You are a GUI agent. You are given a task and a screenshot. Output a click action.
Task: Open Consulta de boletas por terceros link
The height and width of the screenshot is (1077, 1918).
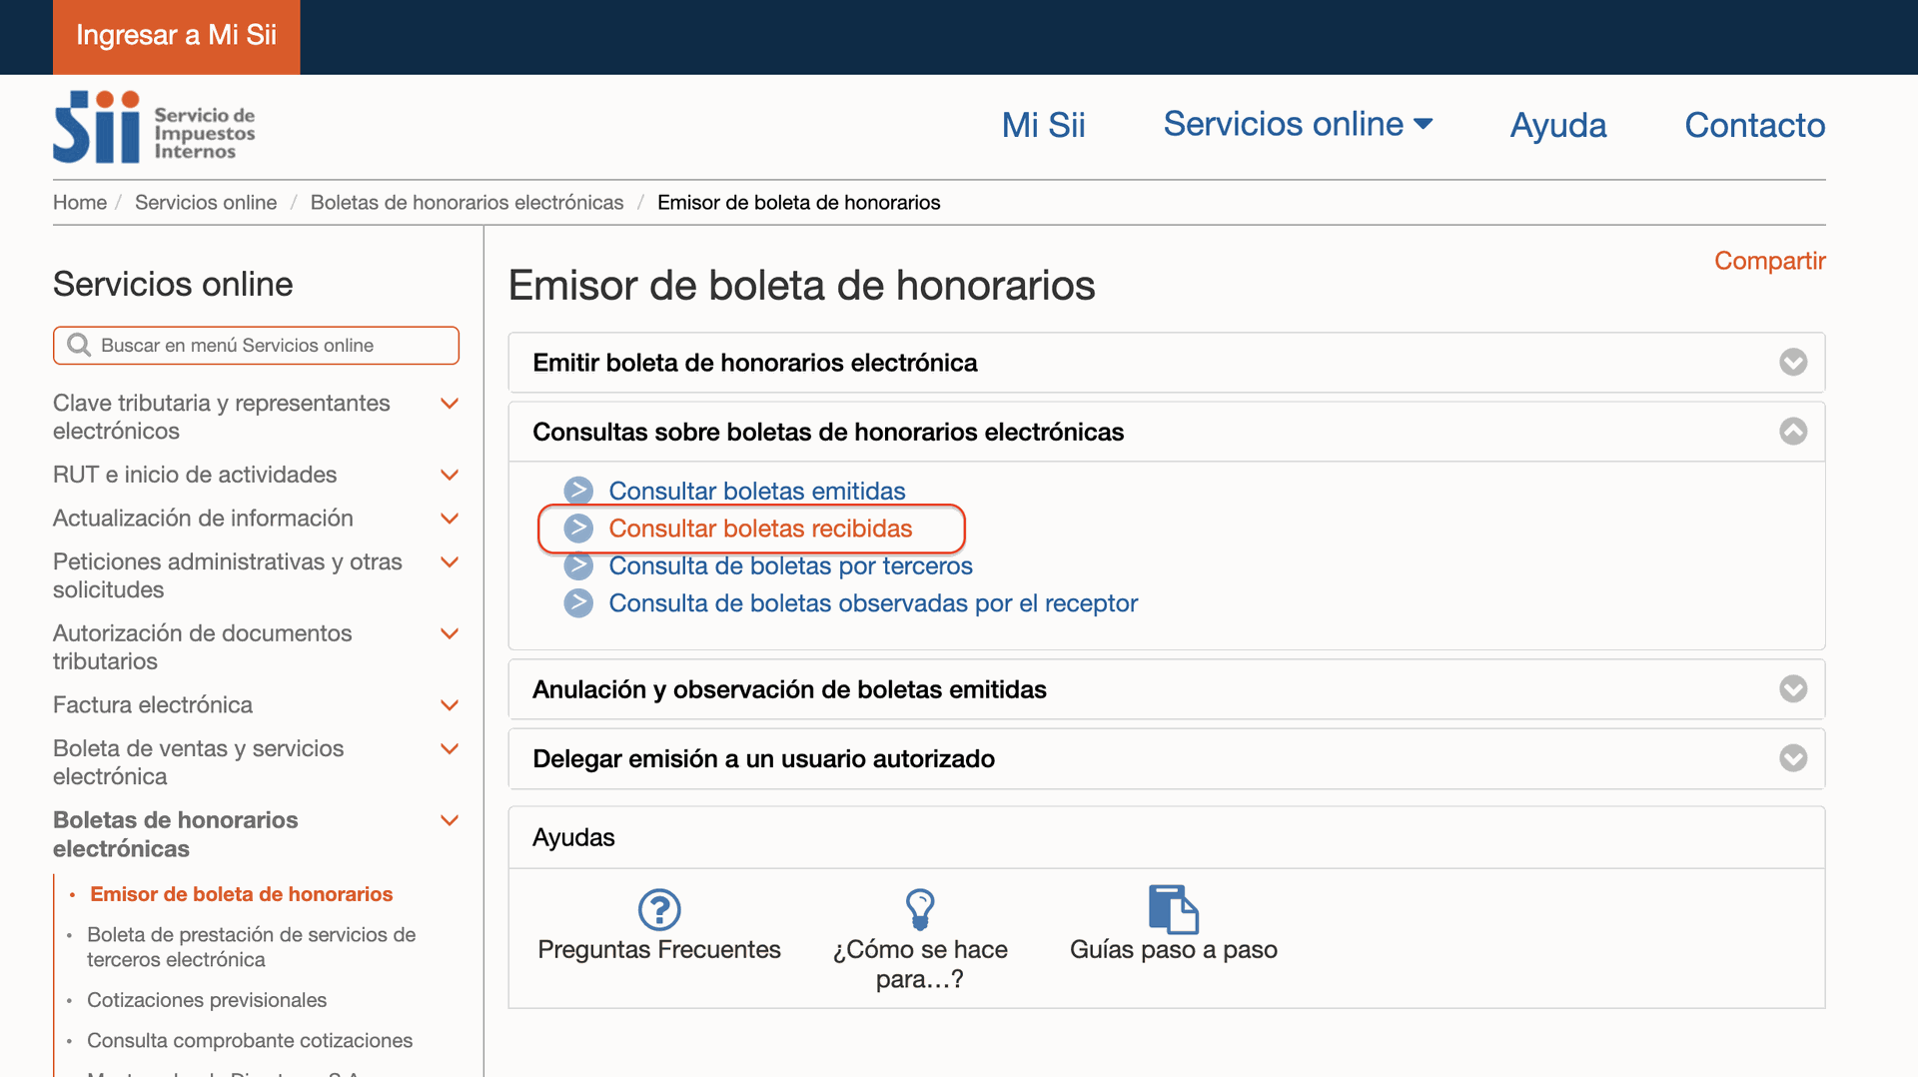tap(790, 565)
